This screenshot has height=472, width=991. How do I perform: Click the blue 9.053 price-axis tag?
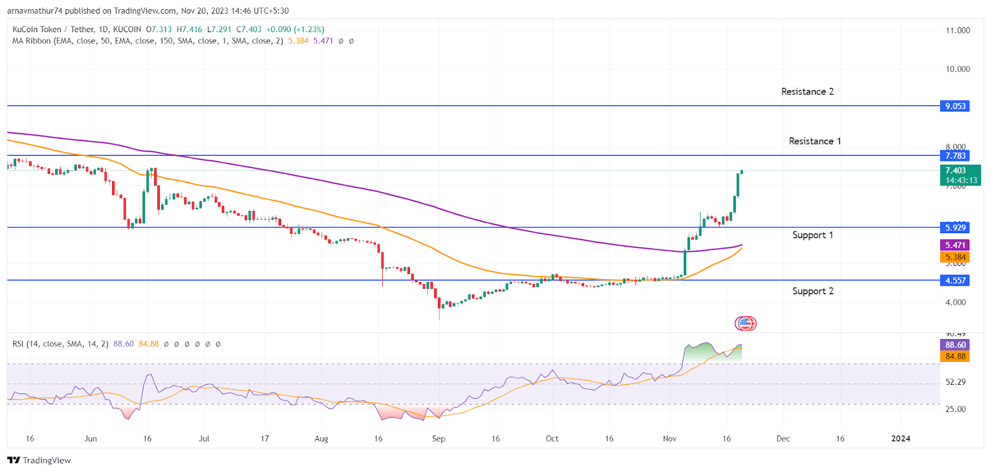[x=955, y=106]
